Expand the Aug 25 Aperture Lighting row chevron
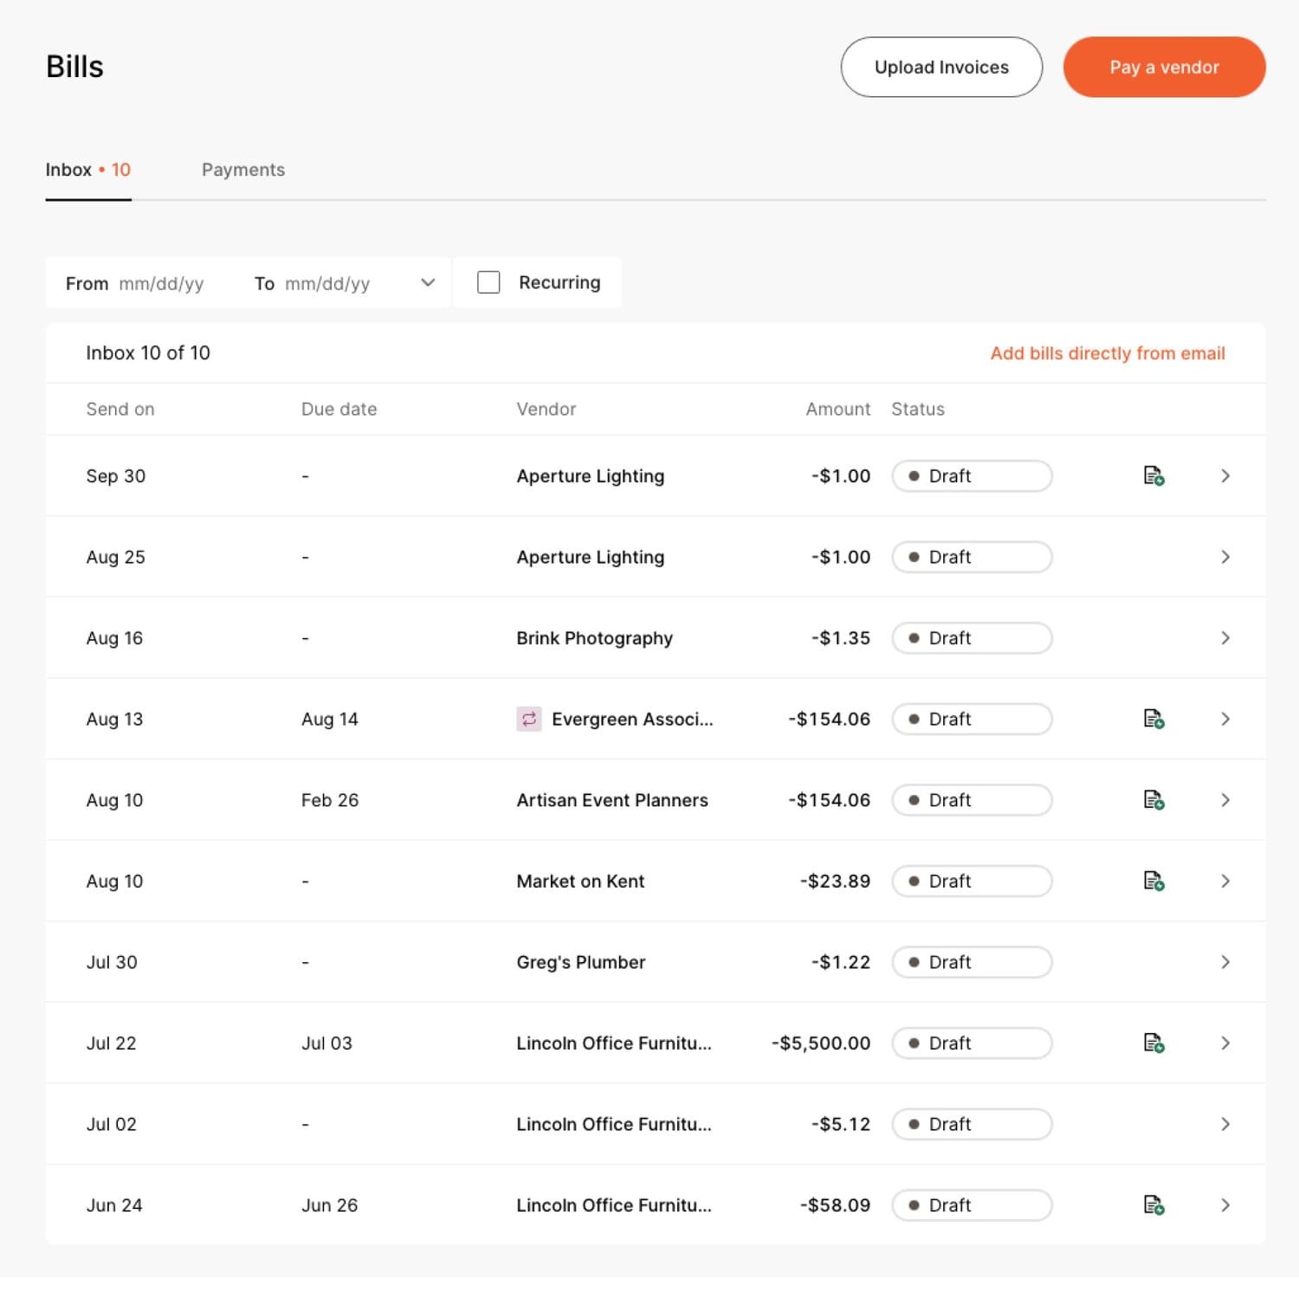The width and height of the screenshot is (1299, 1299). 1225,557
